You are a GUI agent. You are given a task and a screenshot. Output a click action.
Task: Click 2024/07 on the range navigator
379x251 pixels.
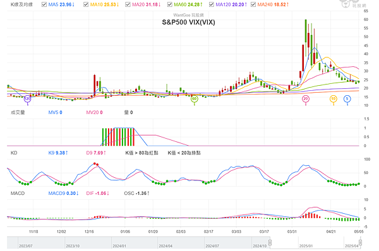pyautogui.click(x=212, y=246)
